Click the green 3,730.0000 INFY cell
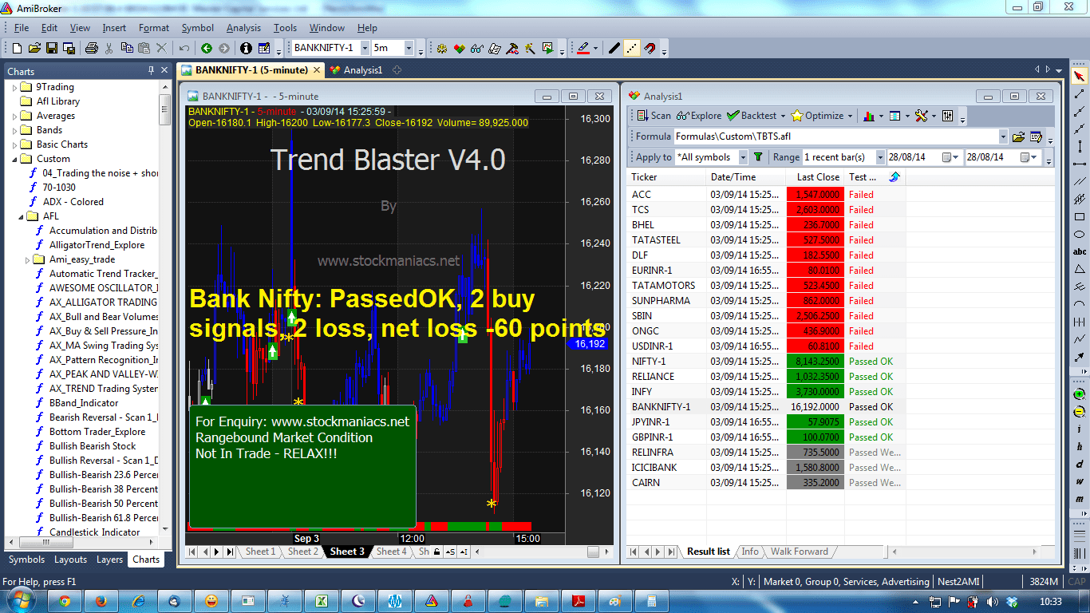This screenshot has height=613, width=1090. [815, 392]
